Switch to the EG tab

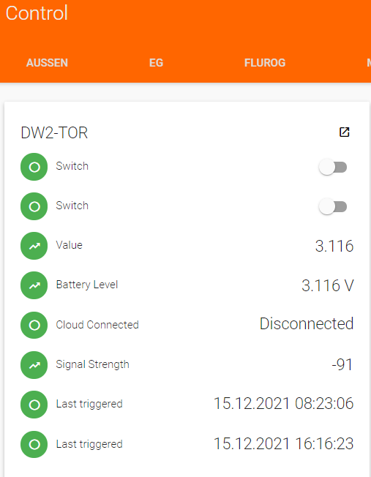(x=156, y=63)
